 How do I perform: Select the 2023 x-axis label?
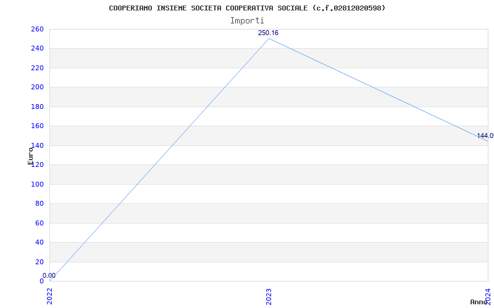[269, 296]
